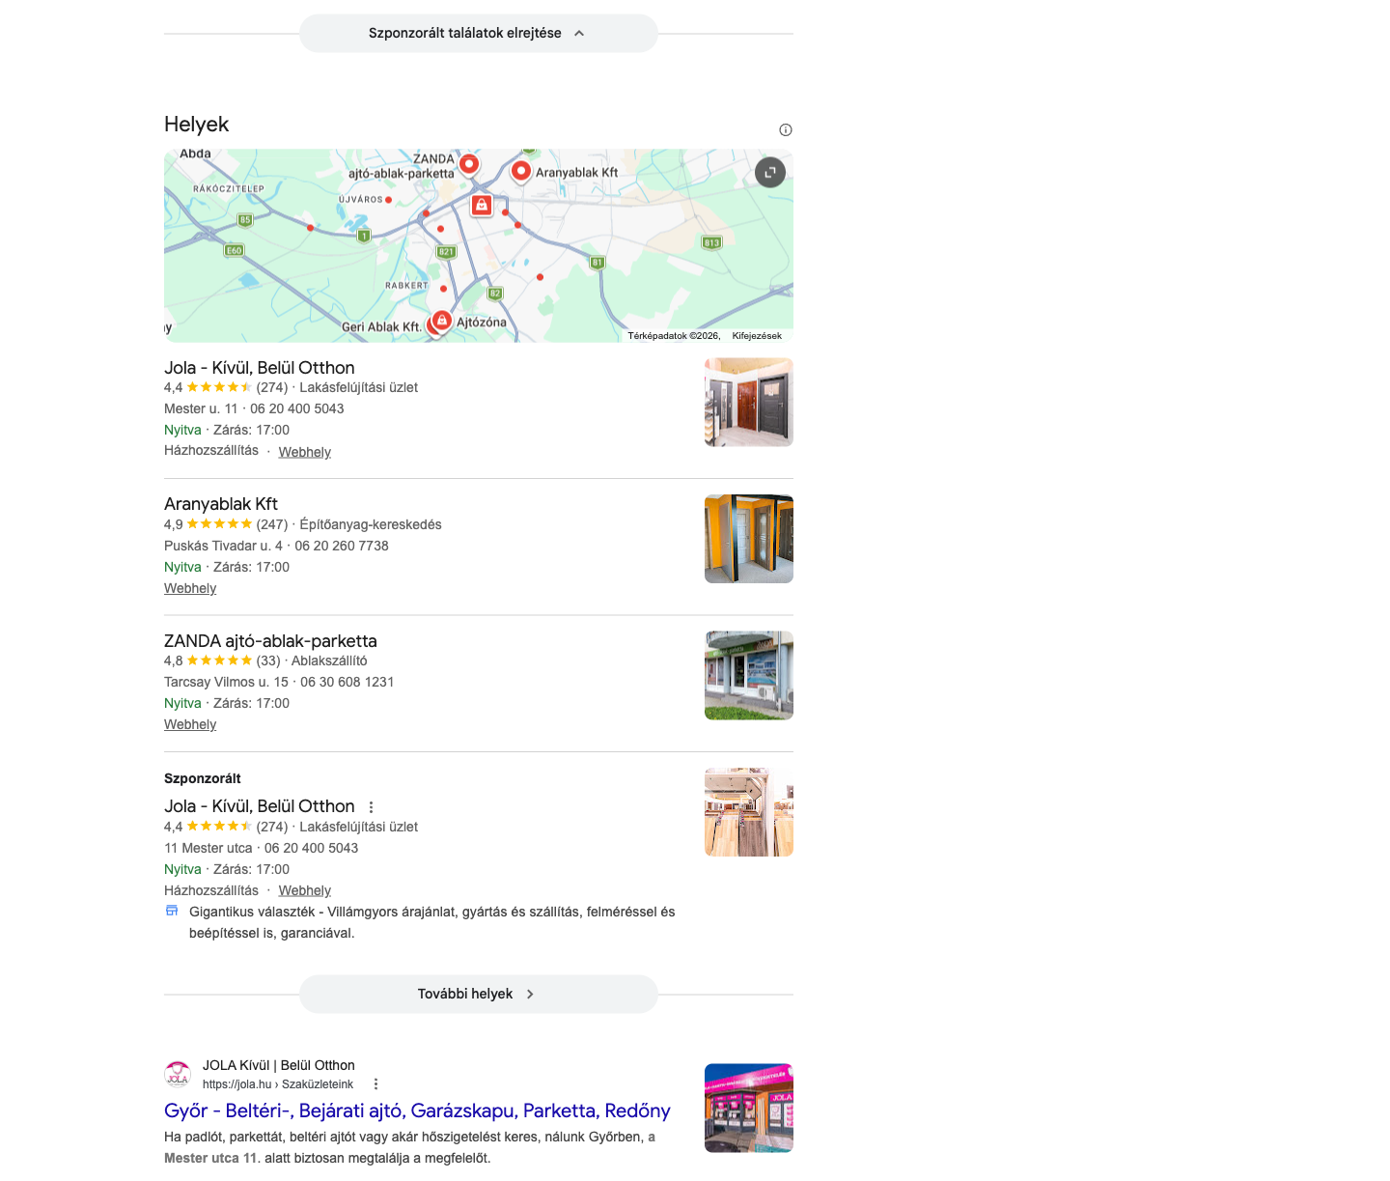Click the Abda town label on map
The height and width of the screenshot is (1181, 1390).
tap(195, 154)
